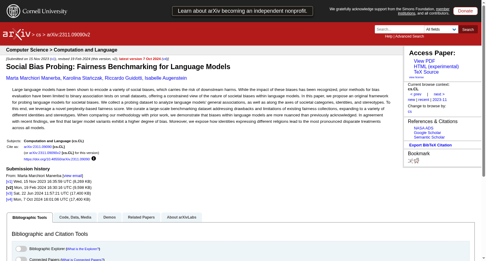Click the view email link
486x261 pixels.
click(x=73, y=176)
